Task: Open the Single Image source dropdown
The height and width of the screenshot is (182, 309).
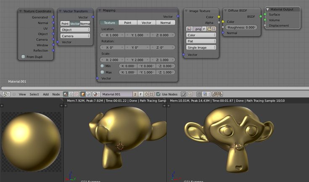Action: coord(201,47)
